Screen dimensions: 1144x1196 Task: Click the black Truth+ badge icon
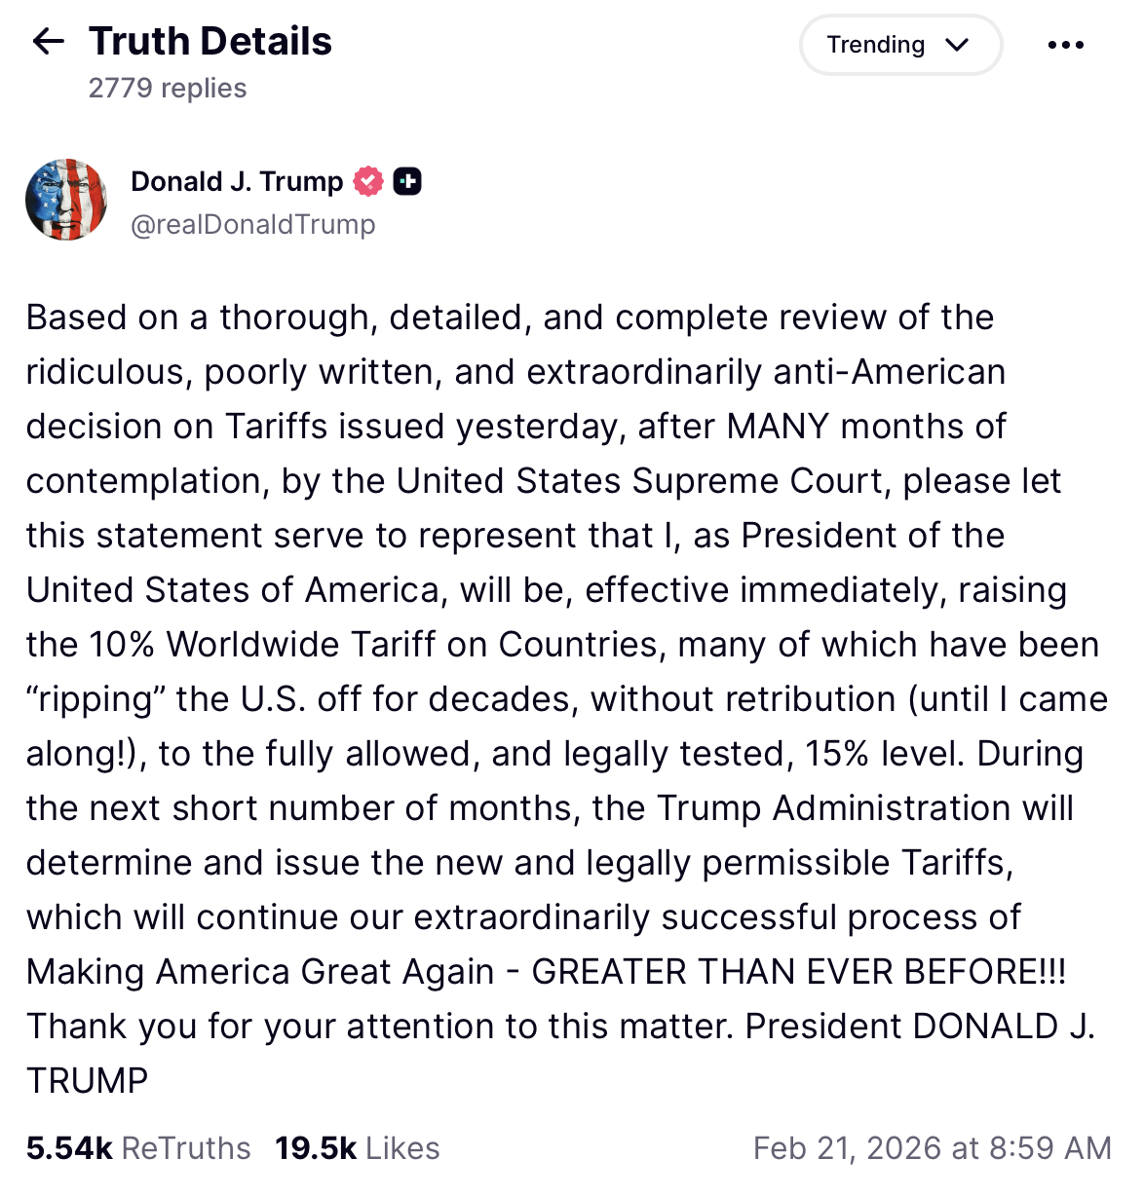tap(408, 181)
